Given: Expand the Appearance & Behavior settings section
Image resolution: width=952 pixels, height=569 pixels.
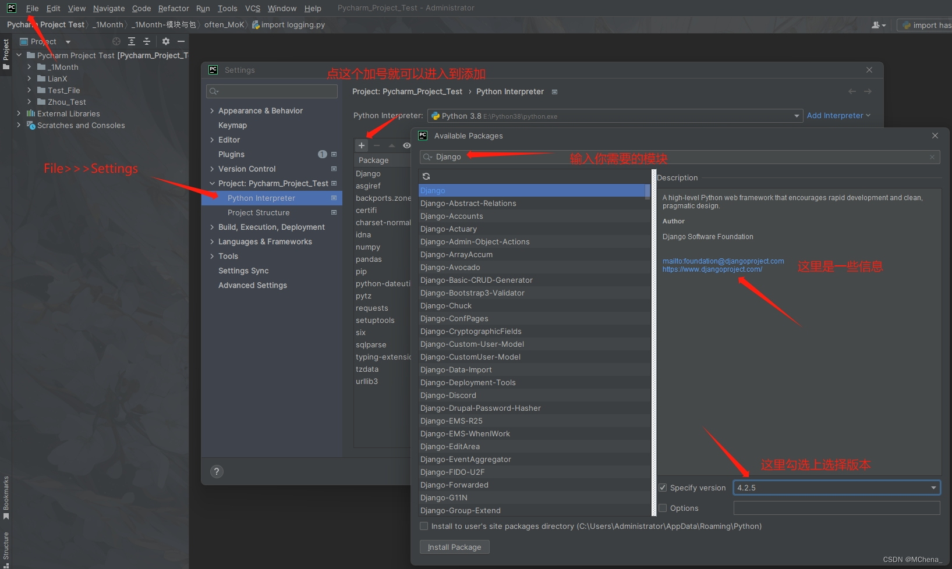Looking at the screenshot, I should (212, 111).
